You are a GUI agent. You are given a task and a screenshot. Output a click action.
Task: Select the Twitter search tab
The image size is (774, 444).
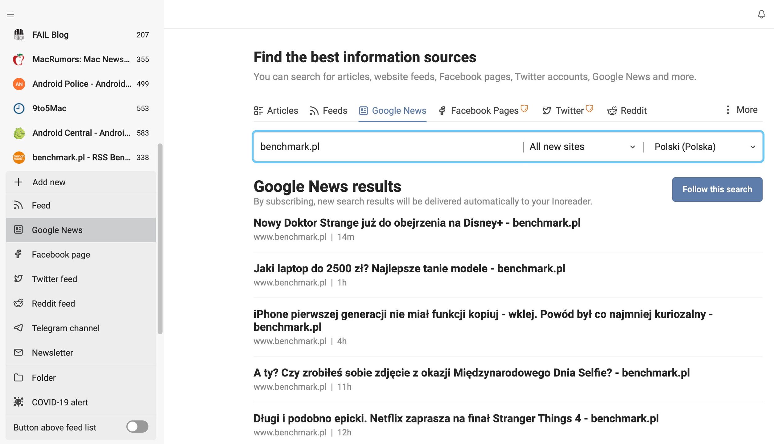[x=567, y=110]
